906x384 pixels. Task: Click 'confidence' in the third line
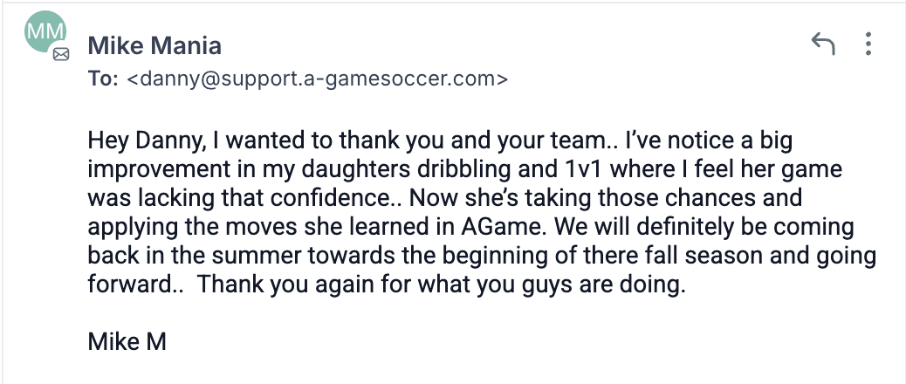click(x=331, y=198)
